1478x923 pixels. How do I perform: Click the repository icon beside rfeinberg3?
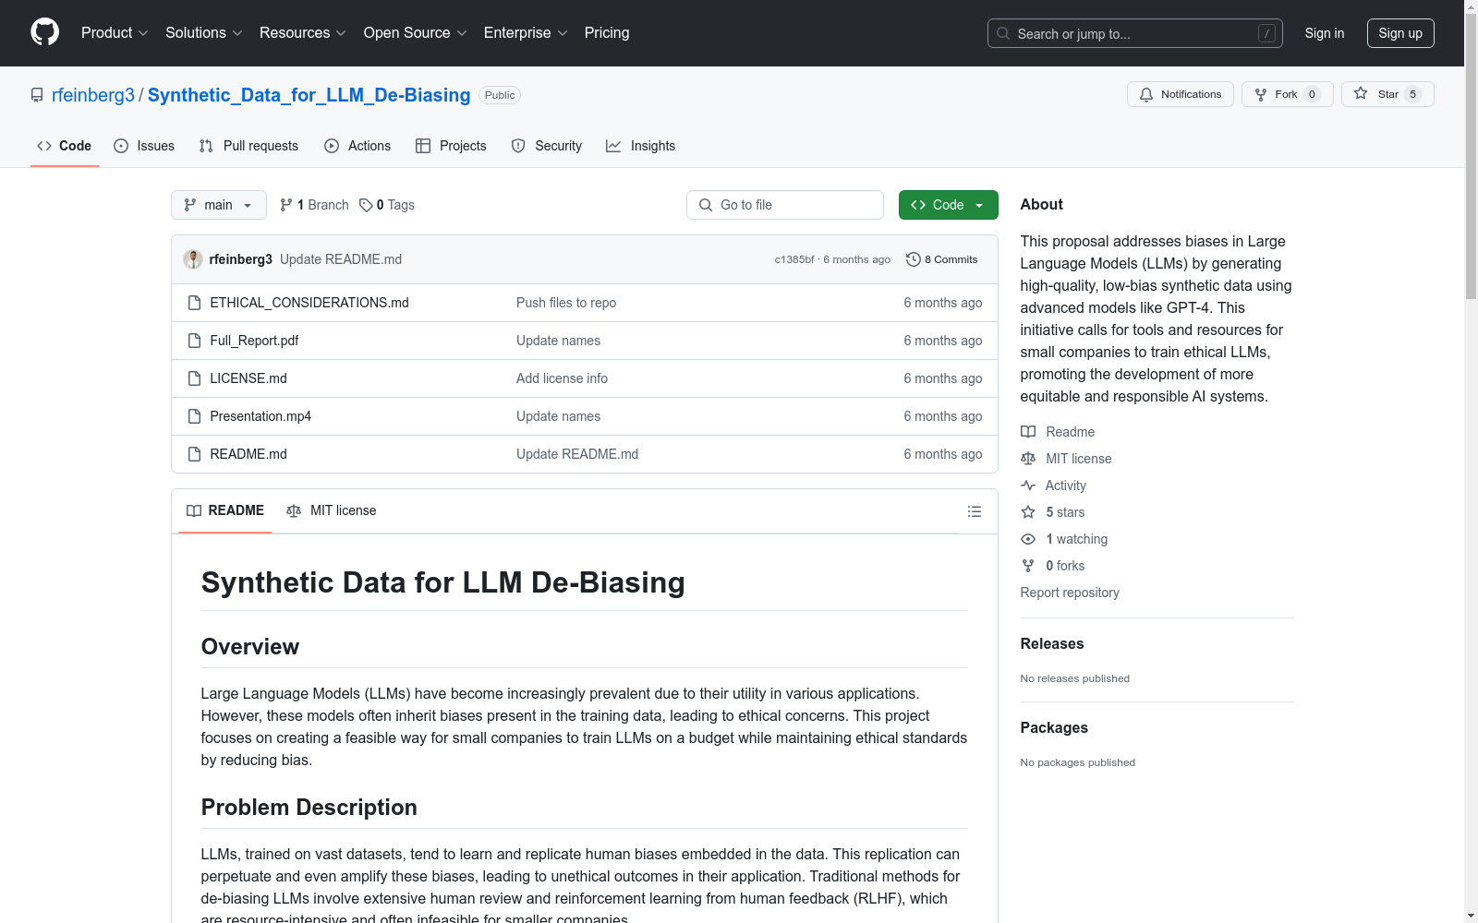[37, 95]
